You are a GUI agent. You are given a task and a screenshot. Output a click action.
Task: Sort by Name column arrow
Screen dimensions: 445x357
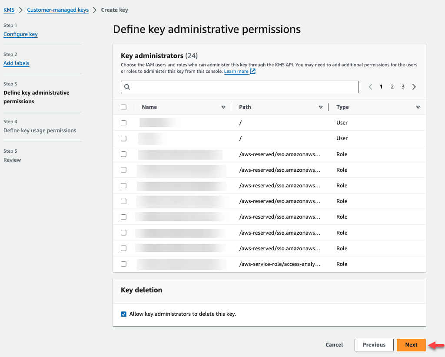click(223, 107)
